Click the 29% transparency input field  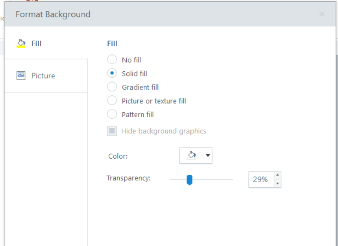[261, 180]
